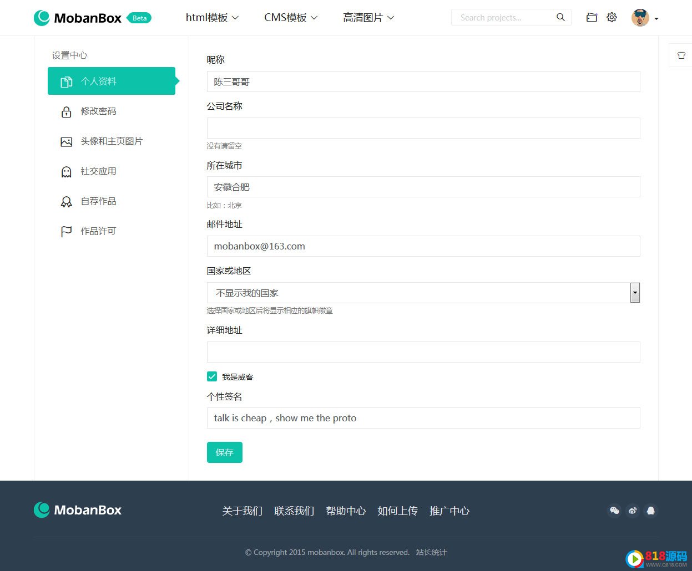
Task: Click the search magnifier icon
Action: [x=560, y=17]
